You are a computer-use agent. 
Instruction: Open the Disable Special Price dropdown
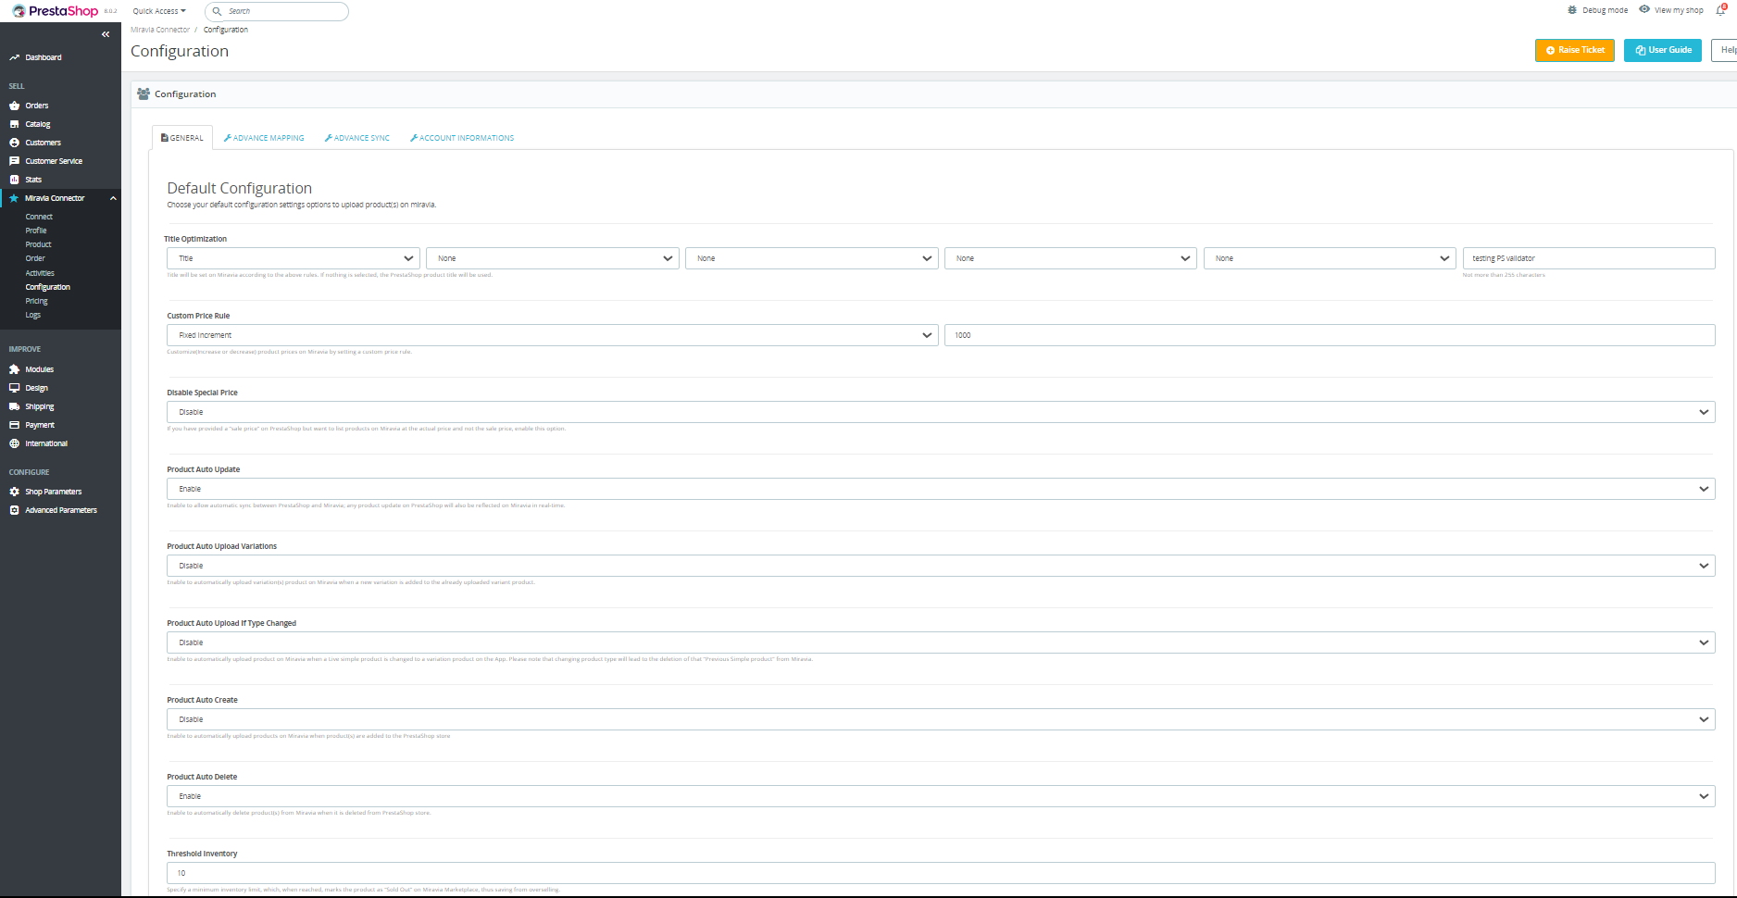941,412
